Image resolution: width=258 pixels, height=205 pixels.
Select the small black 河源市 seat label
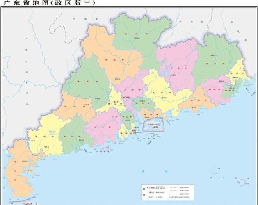pos(173,75)
